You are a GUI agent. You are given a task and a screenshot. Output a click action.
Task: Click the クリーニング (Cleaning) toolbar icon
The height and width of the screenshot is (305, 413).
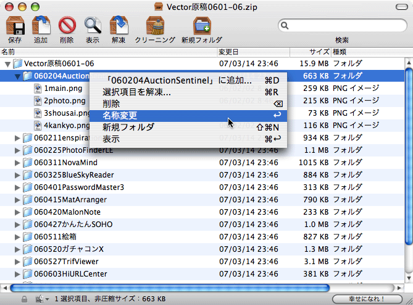pos(156,25)
